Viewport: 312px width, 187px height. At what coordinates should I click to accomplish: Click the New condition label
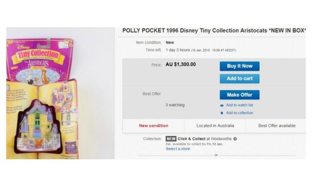(x=154, y=126)
